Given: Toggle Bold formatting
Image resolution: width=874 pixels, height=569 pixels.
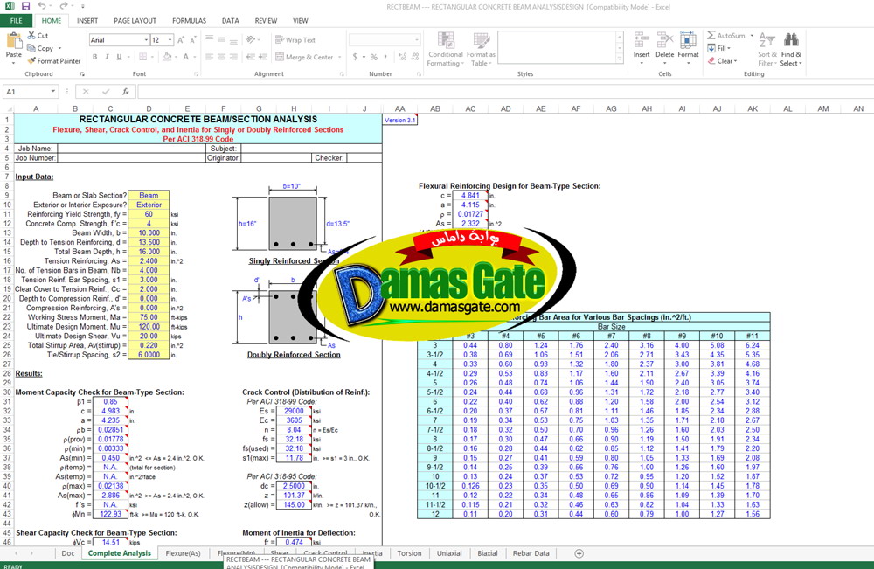Looking at the screenshot, I should [94, 57].
